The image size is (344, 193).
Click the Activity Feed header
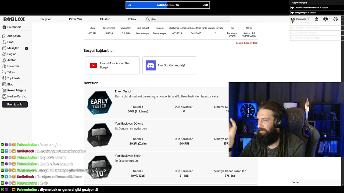[x=299, y=3]
